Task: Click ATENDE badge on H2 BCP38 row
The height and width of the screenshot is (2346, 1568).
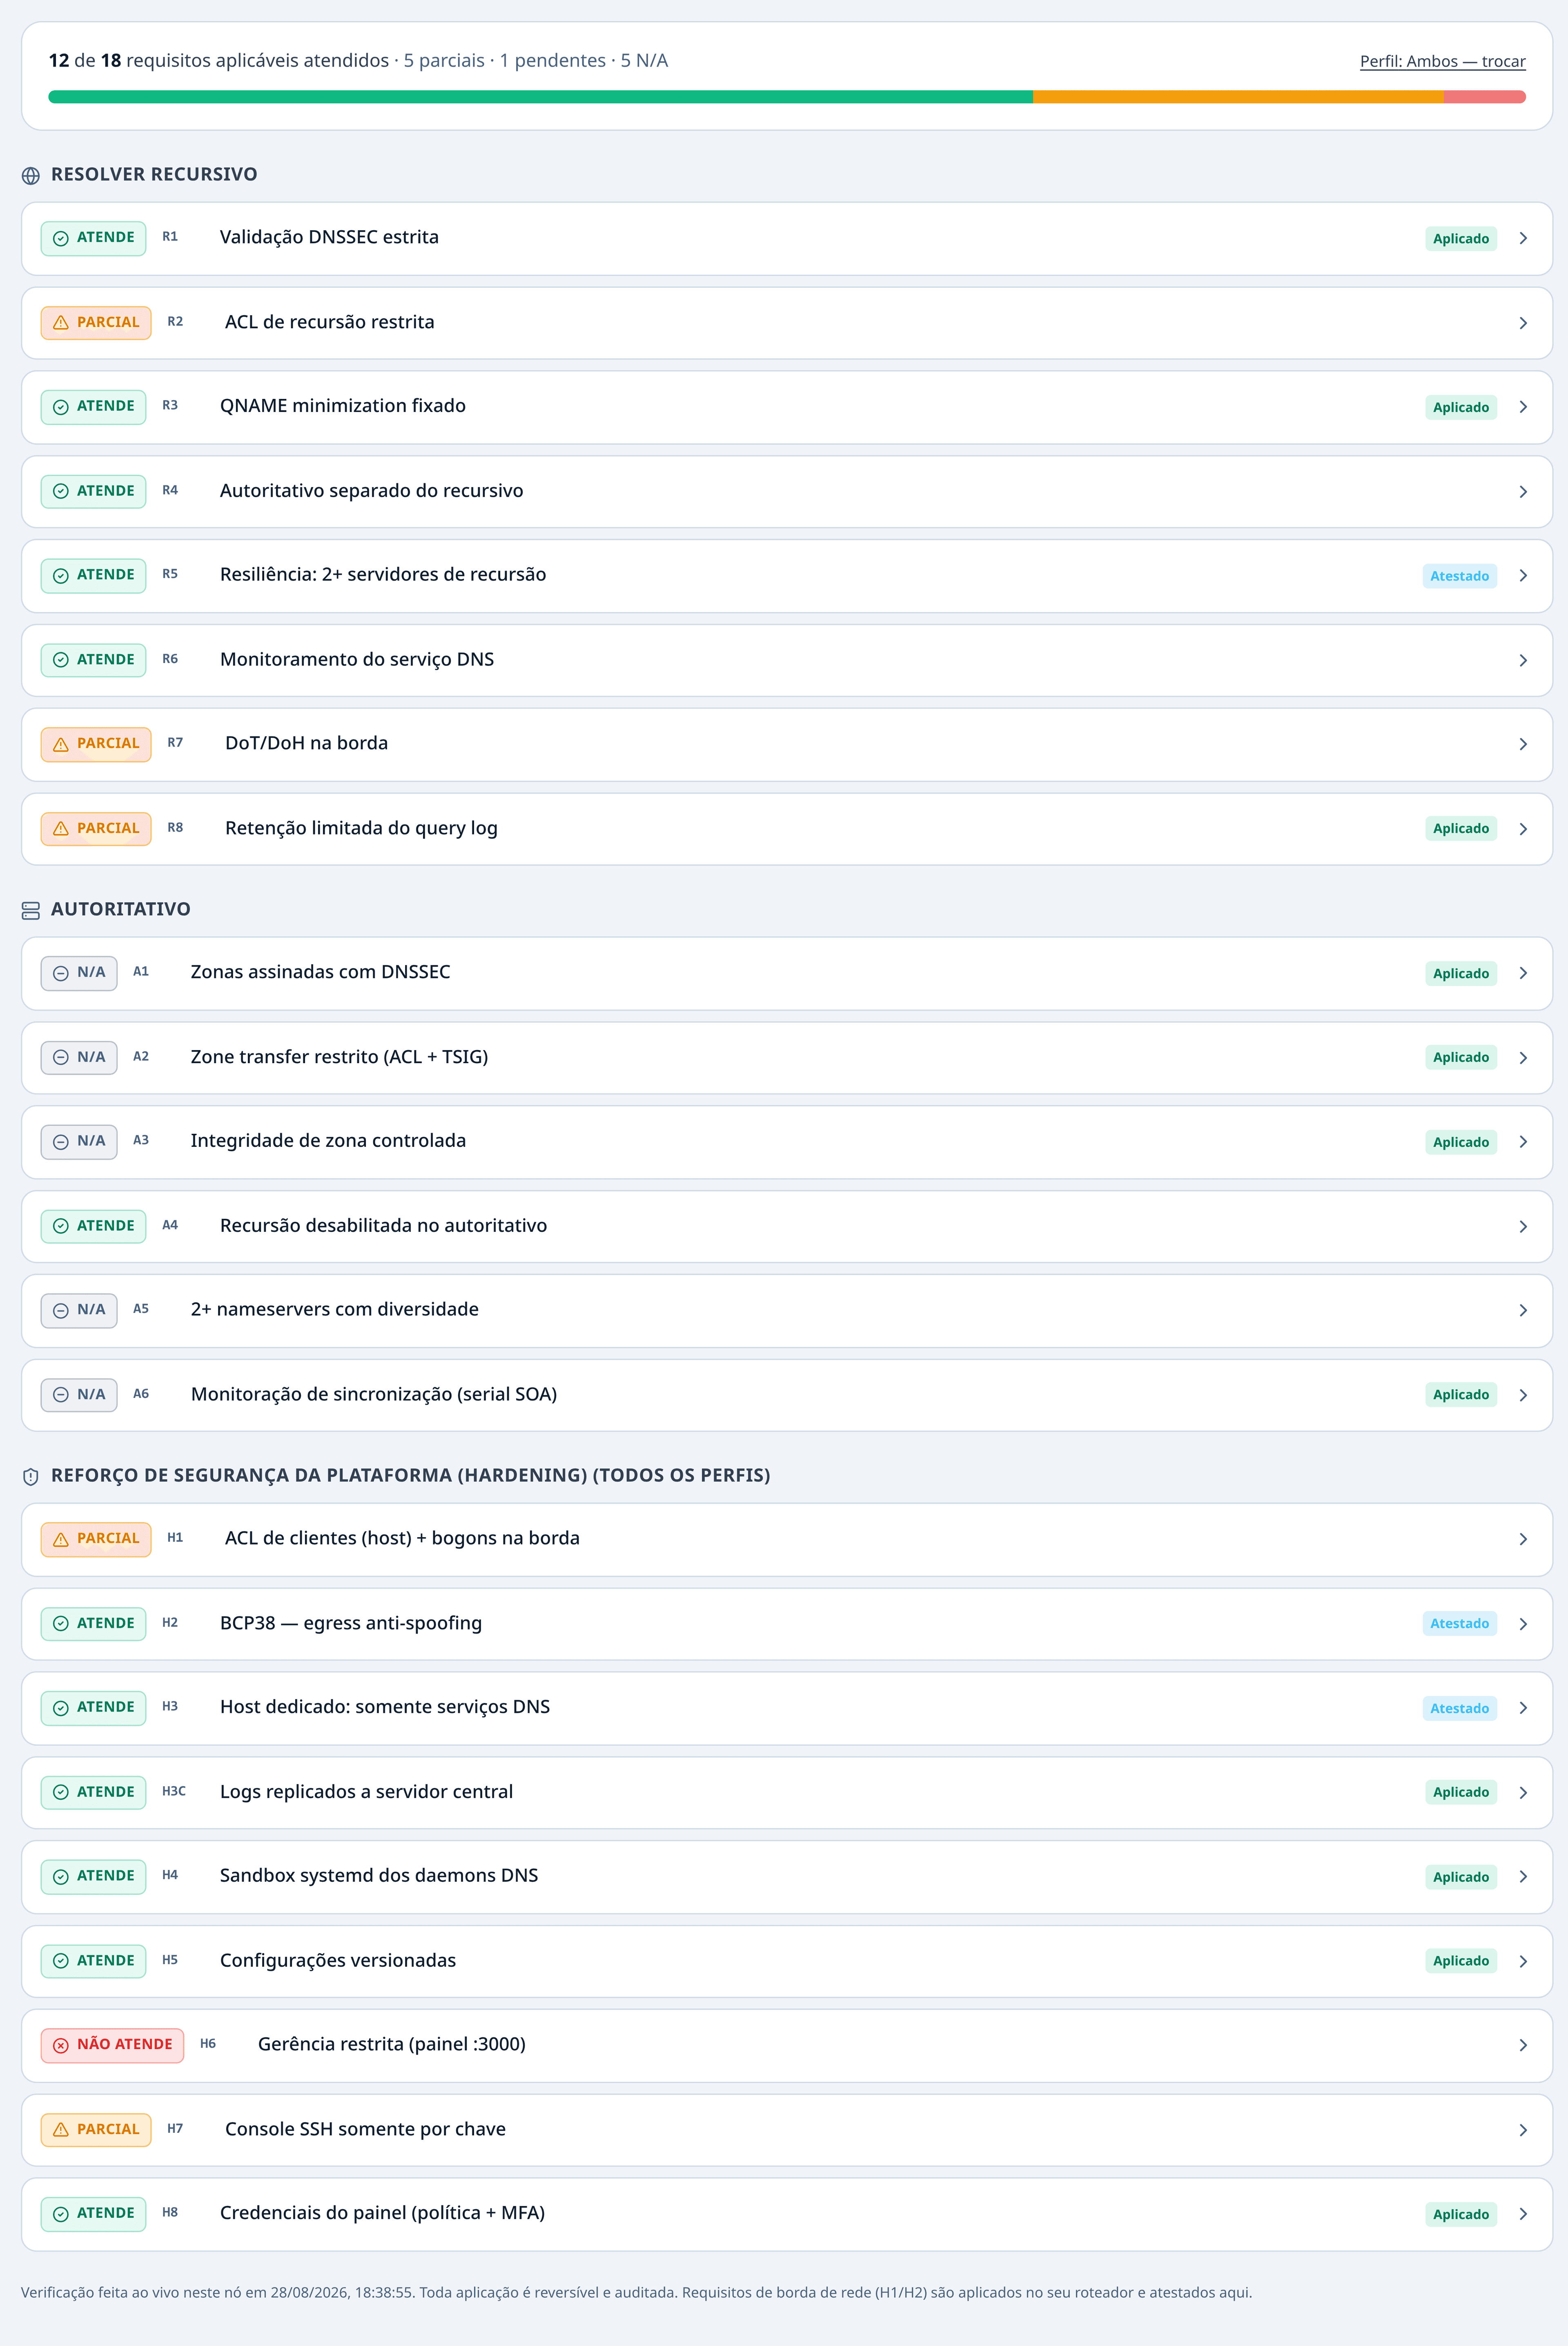Action: [x=93, y=1624]
